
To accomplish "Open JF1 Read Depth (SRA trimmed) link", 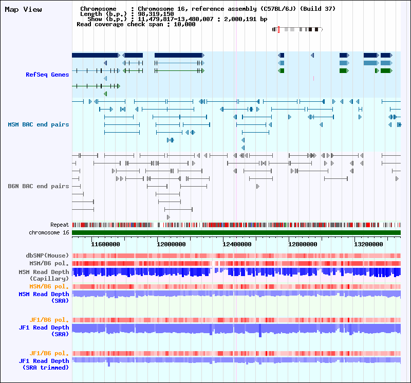I will (44, 364).
